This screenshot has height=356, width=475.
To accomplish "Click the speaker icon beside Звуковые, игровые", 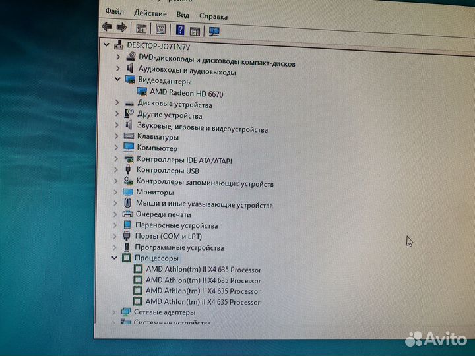I will [129, 125].
